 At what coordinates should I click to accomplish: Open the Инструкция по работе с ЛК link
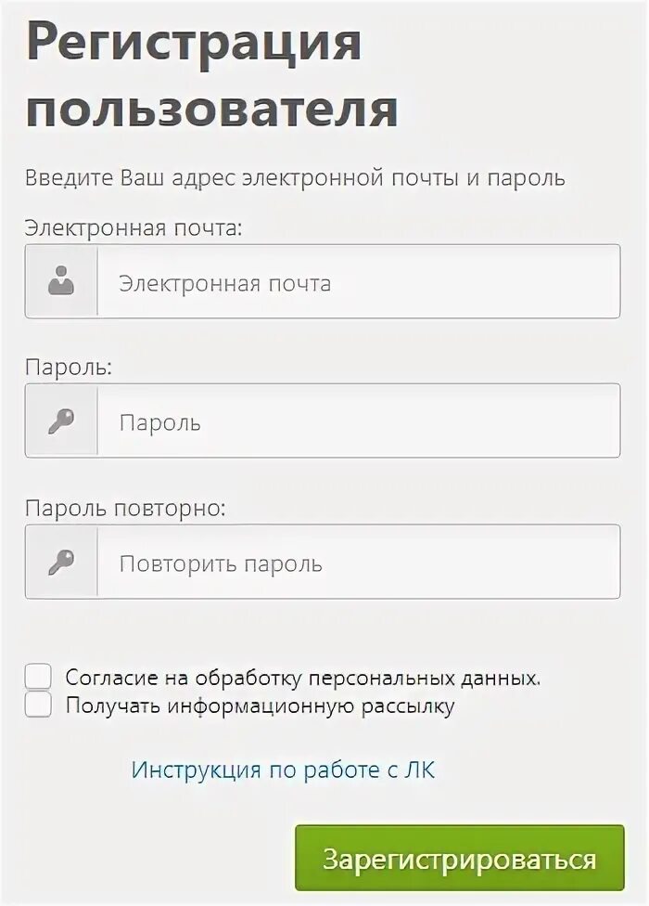[x=283, y=770]
